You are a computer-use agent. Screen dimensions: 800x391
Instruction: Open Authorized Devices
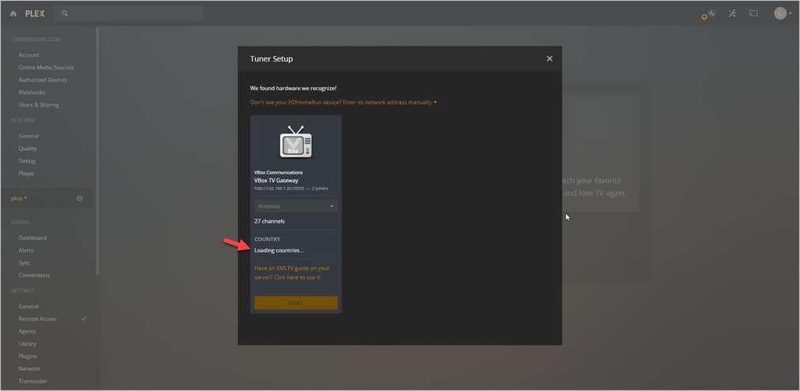(43, 80)
